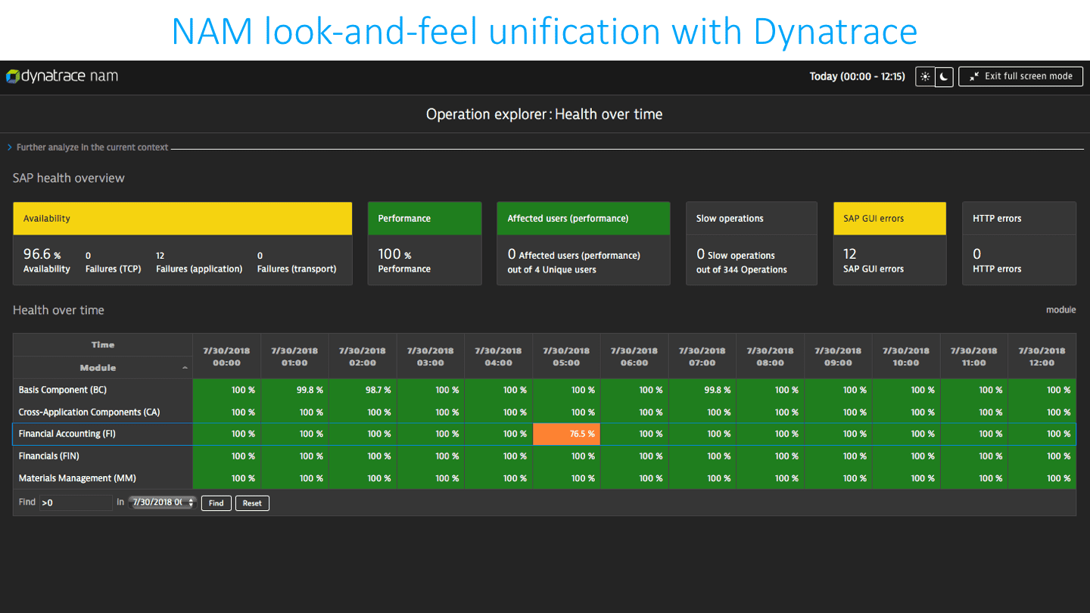
Task: Sort by Module column header
Action: 103,368
